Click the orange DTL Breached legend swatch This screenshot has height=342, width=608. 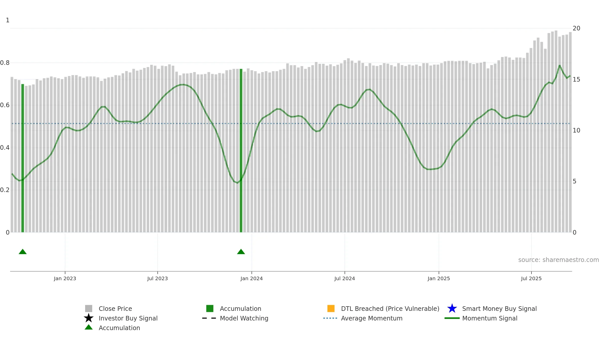coord(331,309)
